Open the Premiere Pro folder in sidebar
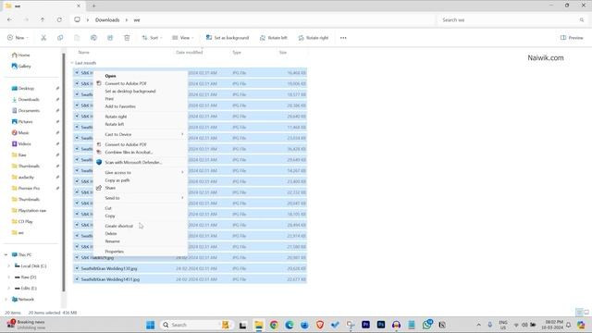 tap(26, 188)
